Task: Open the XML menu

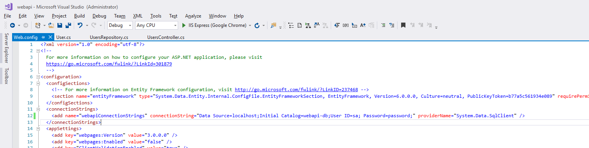Action: 138,16
